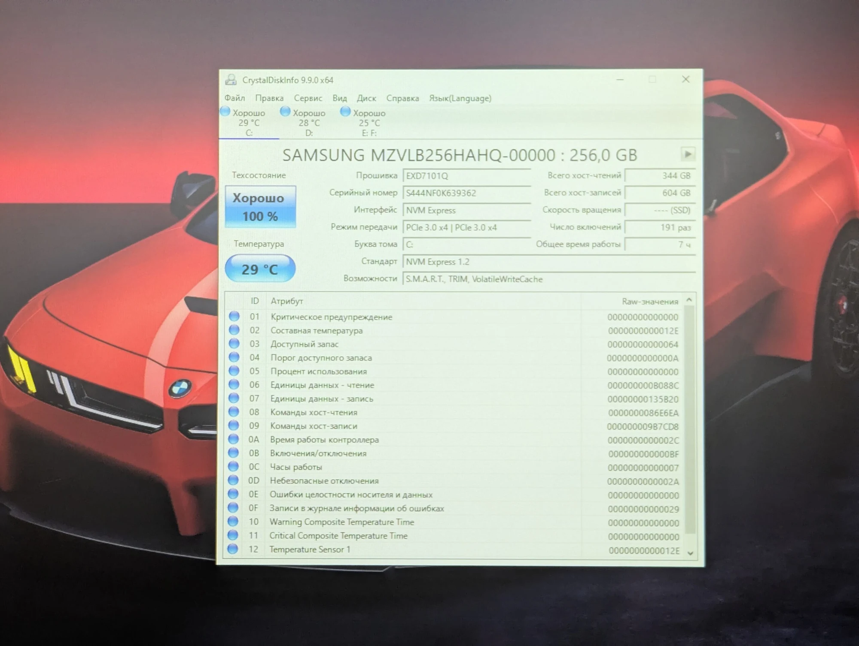859x646 pixels.
Task: Open the Файл menu
Action: 235,98
